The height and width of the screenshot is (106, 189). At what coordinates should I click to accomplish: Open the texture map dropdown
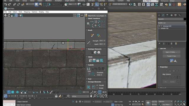(97, 16)
